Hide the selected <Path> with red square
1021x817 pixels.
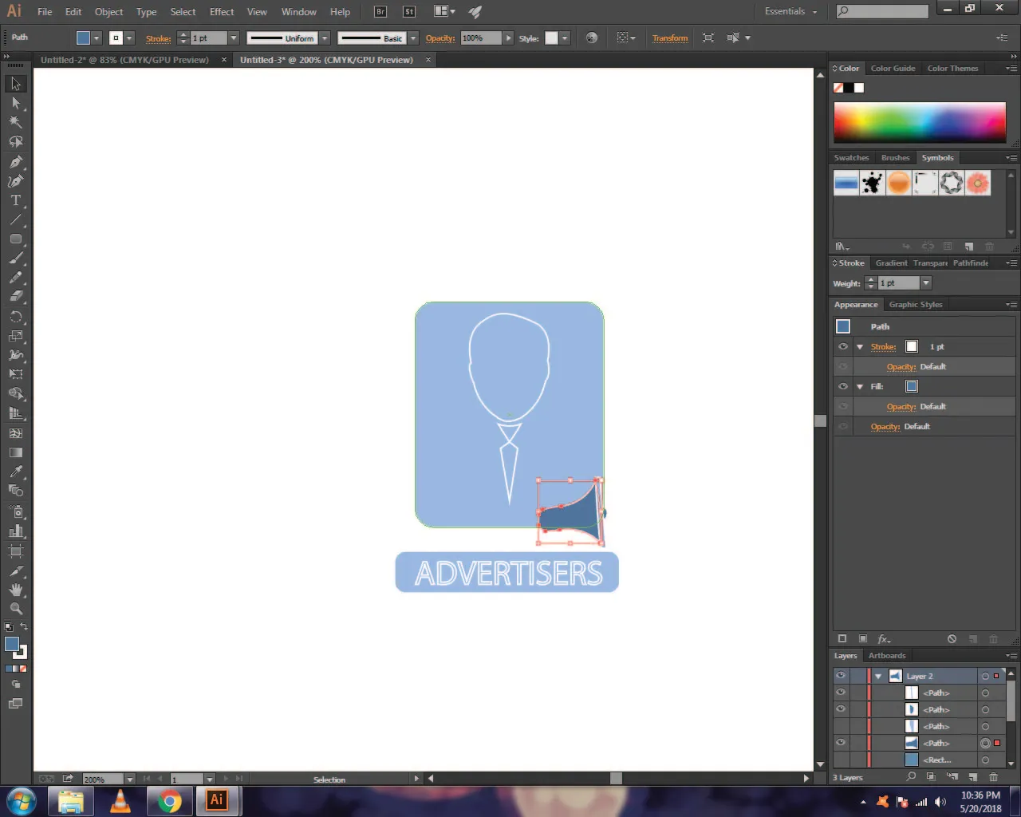pyautogui.click(x=841, y=743)
